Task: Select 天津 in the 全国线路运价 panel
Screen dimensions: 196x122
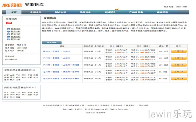Action: pos(18,80)
